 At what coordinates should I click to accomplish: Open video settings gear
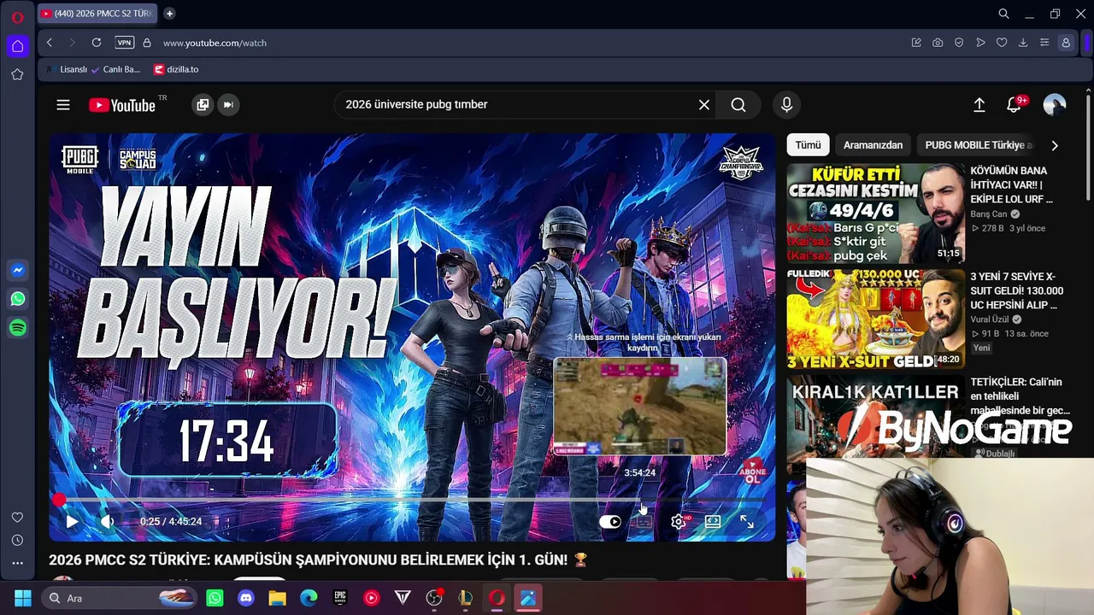tap(678, 521)
